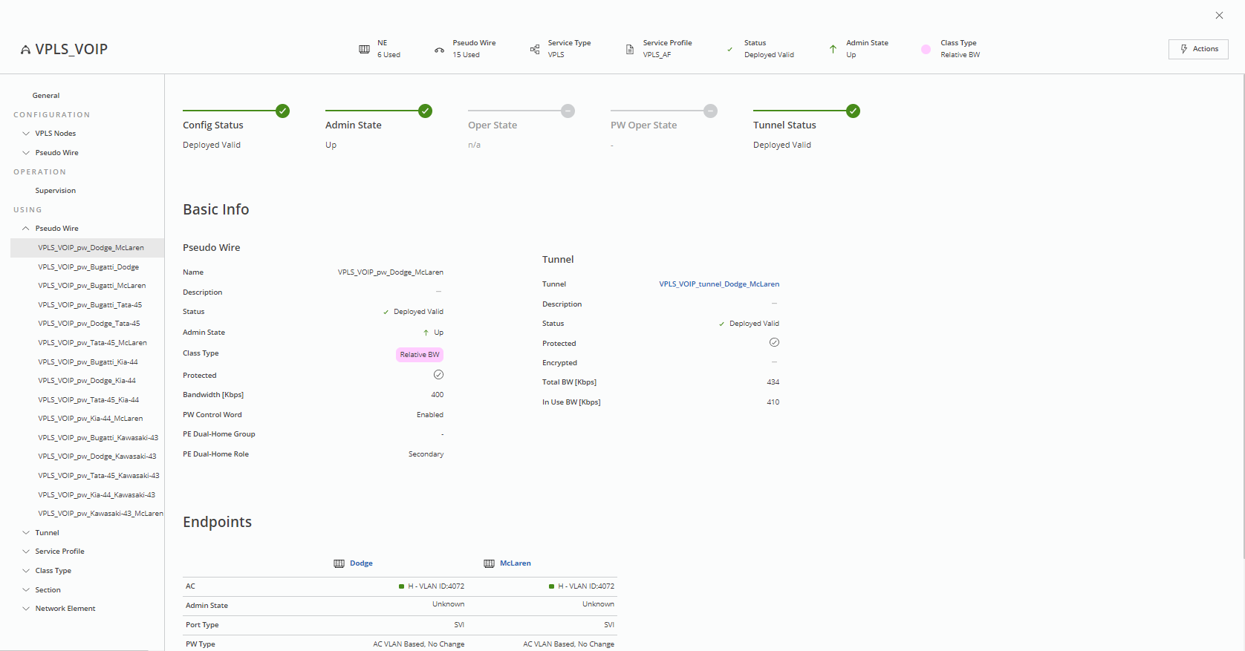
Task: Expand VPLS Nodes under Configuration
Action: [x=27, y=134]
